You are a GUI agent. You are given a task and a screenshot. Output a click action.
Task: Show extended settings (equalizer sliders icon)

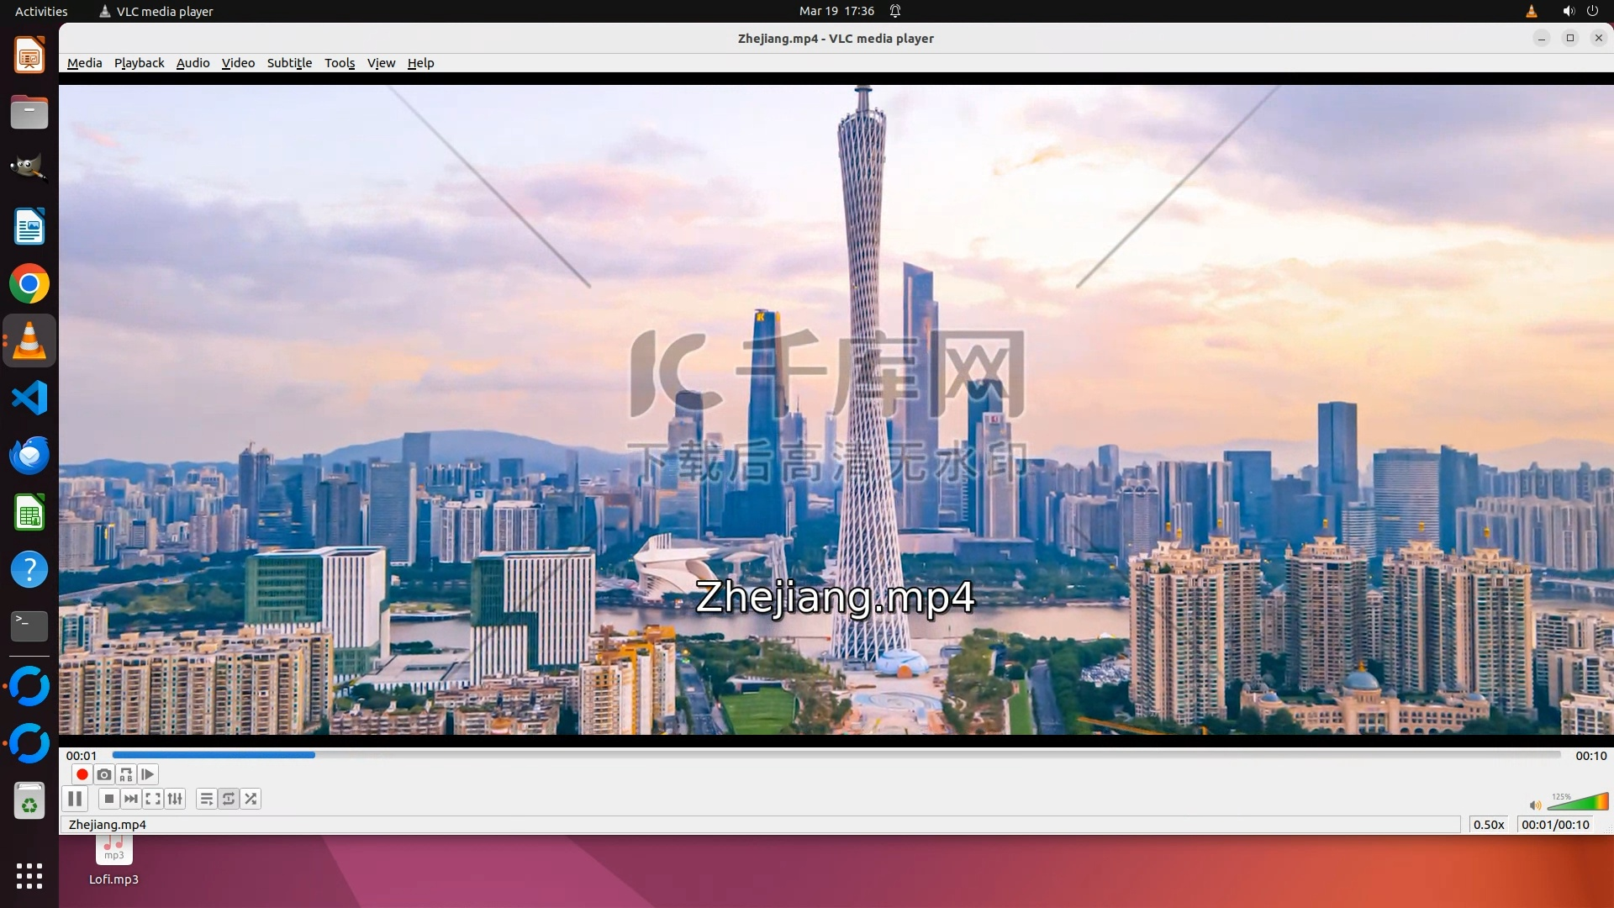tap(175, 799)
